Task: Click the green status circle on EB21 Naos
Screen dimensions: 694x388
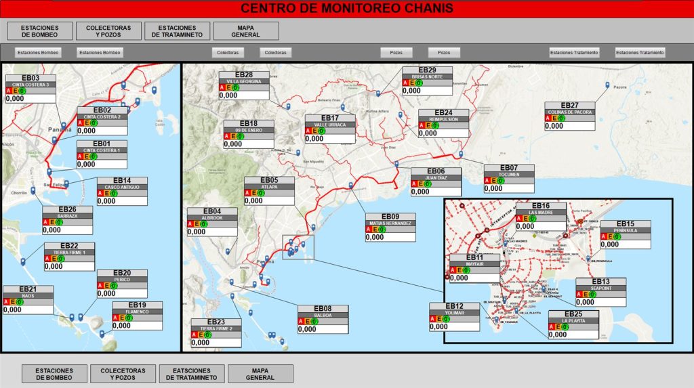Action: point(20,302)
